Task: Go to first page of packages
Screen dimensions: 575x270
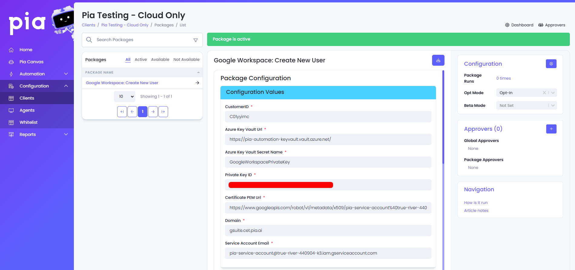Action: point(122,112)
